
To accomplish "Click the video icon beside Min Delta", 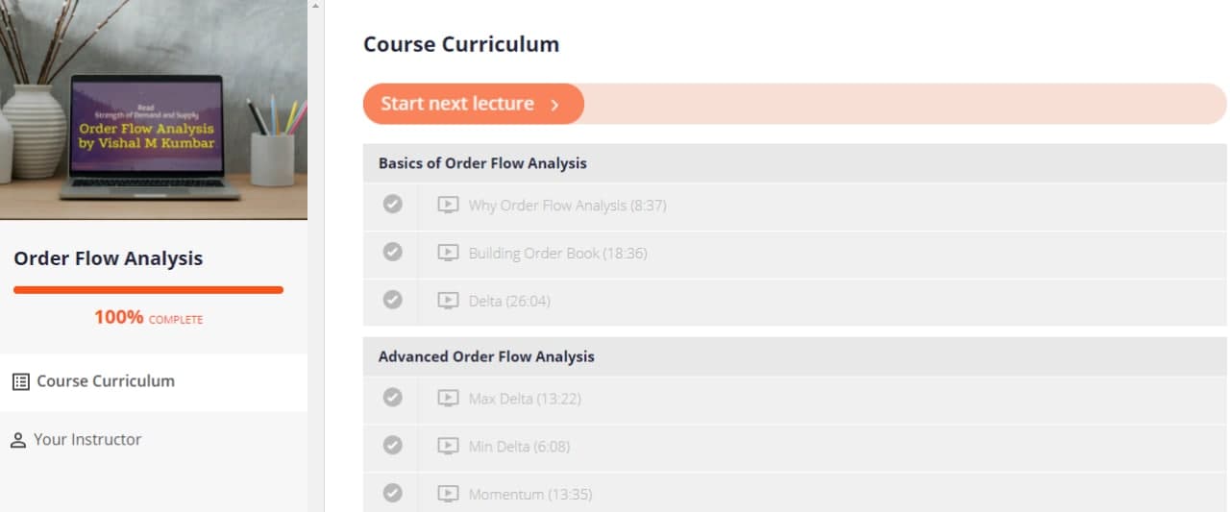I will [448, 446].
